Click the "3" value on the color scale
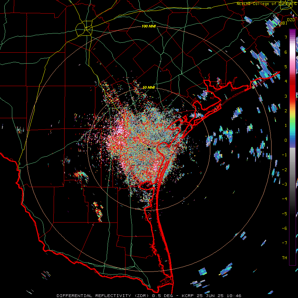Viewport: 298px width, 298px height. (x=286, y=96)
